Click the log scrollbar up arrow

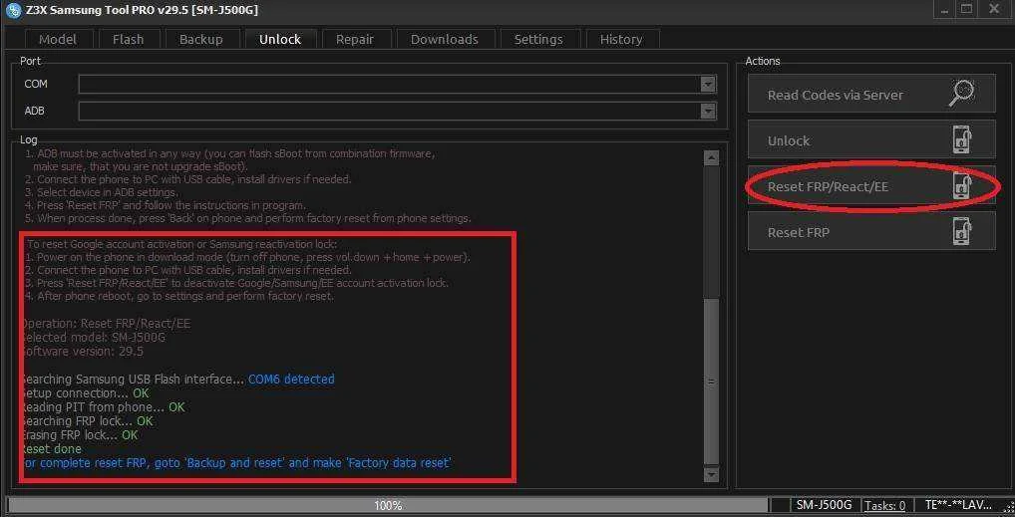[711, 157]
